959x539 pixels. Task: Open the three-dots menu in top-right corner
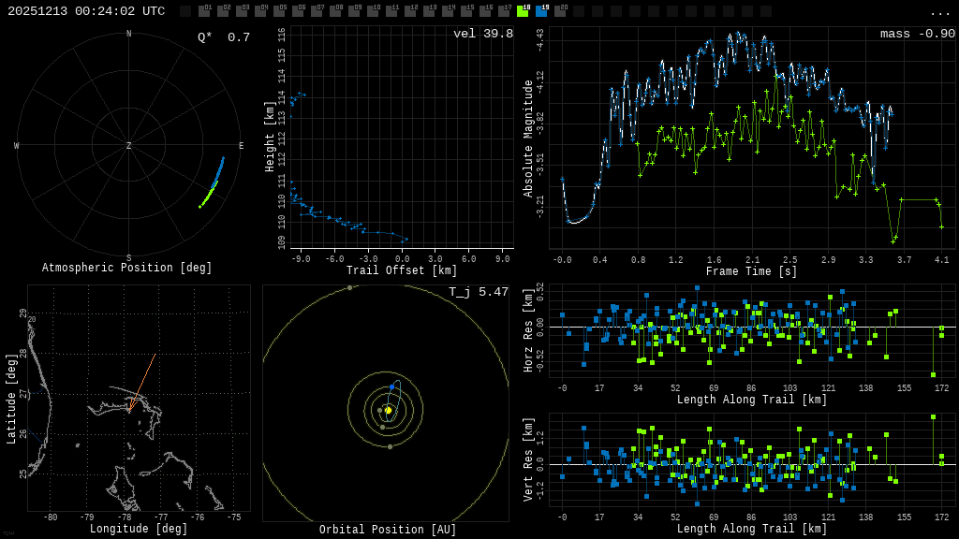click(x=939, y=12)
